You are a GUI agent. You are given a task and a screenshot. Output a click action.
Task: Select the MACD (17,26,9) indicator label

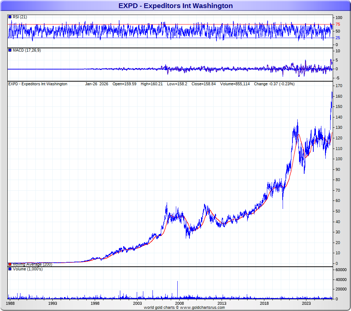(27, 50)
